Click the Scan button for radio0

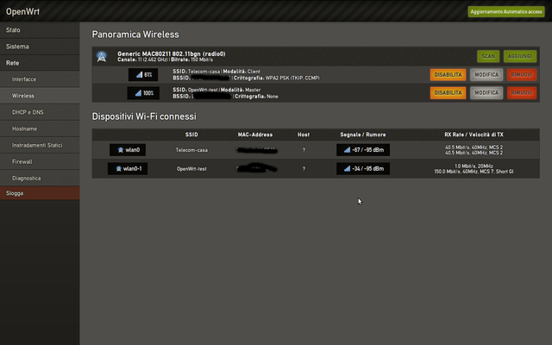pyautogui.click(x=488, y=56)
